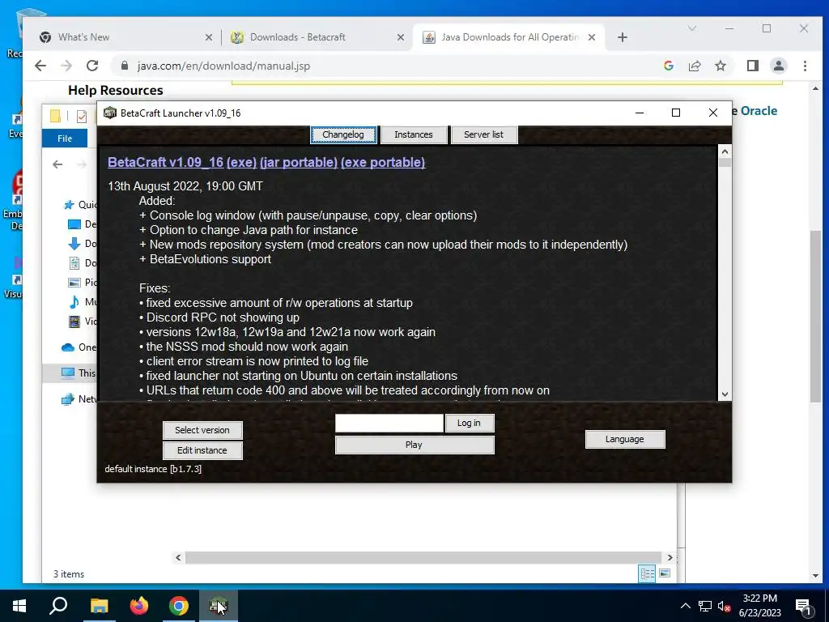Screen dimensions: 829x622
Task: Close the What's New tab
Action: pyautogui.click(x=209, y=37)
